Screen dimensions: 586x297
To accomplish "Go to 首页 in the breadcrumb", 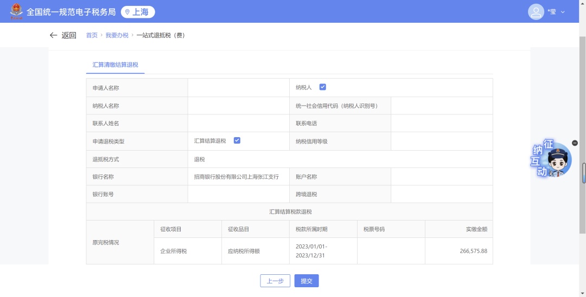I will (92, 35).
